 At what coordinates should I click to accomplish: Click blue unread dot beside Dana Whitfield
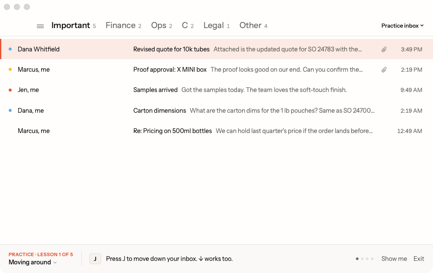10,49
